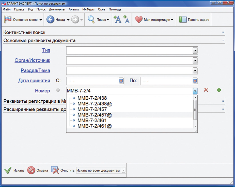This screenshot has height=187, width=235.
Task: Increase font size with the up-arrow A icon
Action: pyautogui.click(x=117, y=20)
